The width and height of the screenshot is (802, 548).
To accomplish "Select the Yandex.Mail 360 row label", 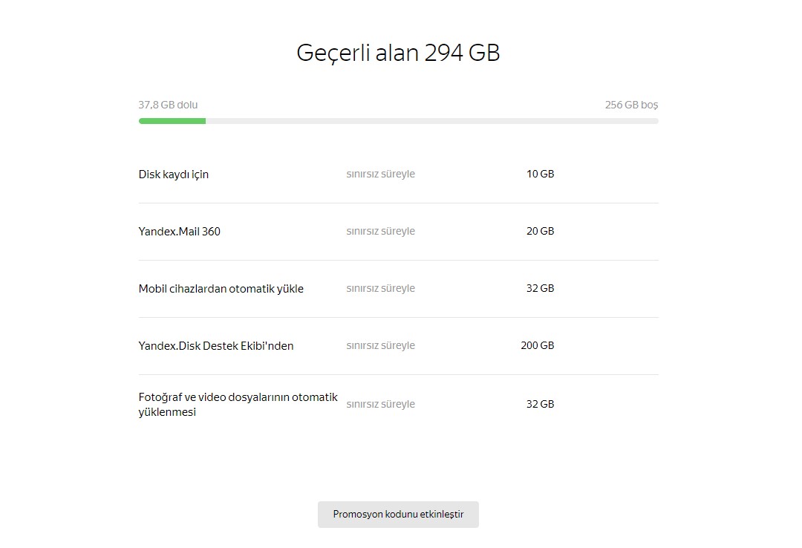I will coord(179,231).
